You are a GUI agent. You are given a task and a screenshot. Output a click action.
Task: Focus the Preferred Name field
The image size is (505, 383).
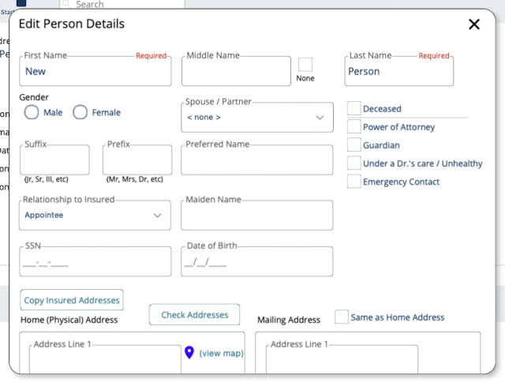[257, 160]
